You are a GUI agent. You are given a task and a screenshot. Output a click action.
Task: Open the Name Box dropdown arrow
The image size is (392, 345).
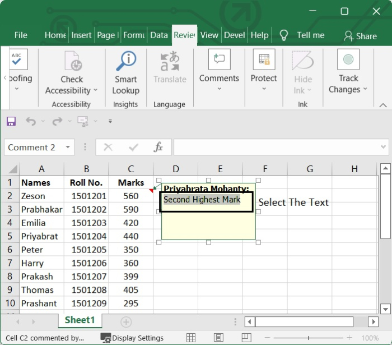click(68, 147)
